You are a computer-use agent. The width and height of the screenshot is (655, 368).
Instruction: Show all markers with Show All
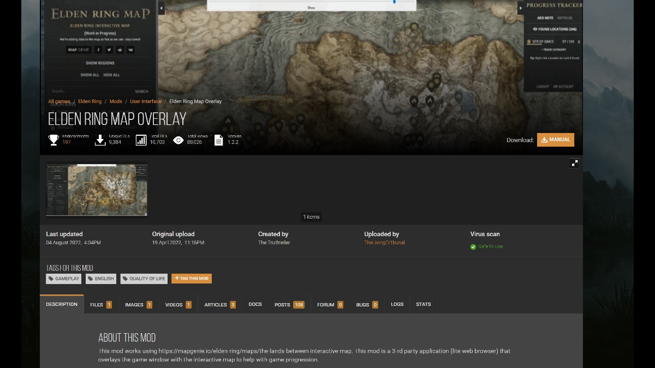[x=91, y=75]
